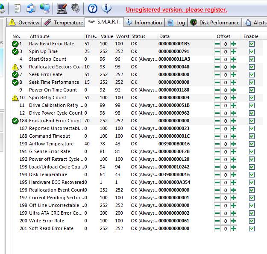Toggle Enable checkbox for Ultra ATA CRC Error
Image resolution: width=267 pixels, height=254 pixels.
point(252,213)
